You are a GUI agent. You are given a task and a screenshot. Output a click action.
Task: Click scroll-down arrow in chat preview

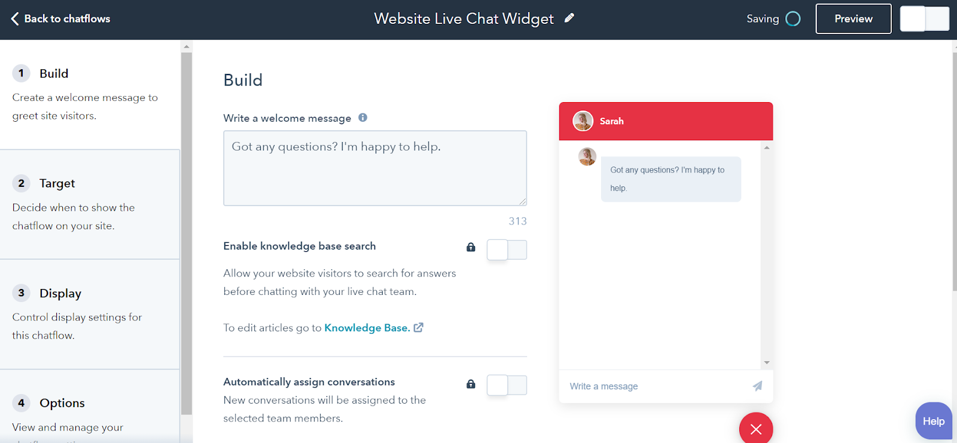tap(767, 363)
